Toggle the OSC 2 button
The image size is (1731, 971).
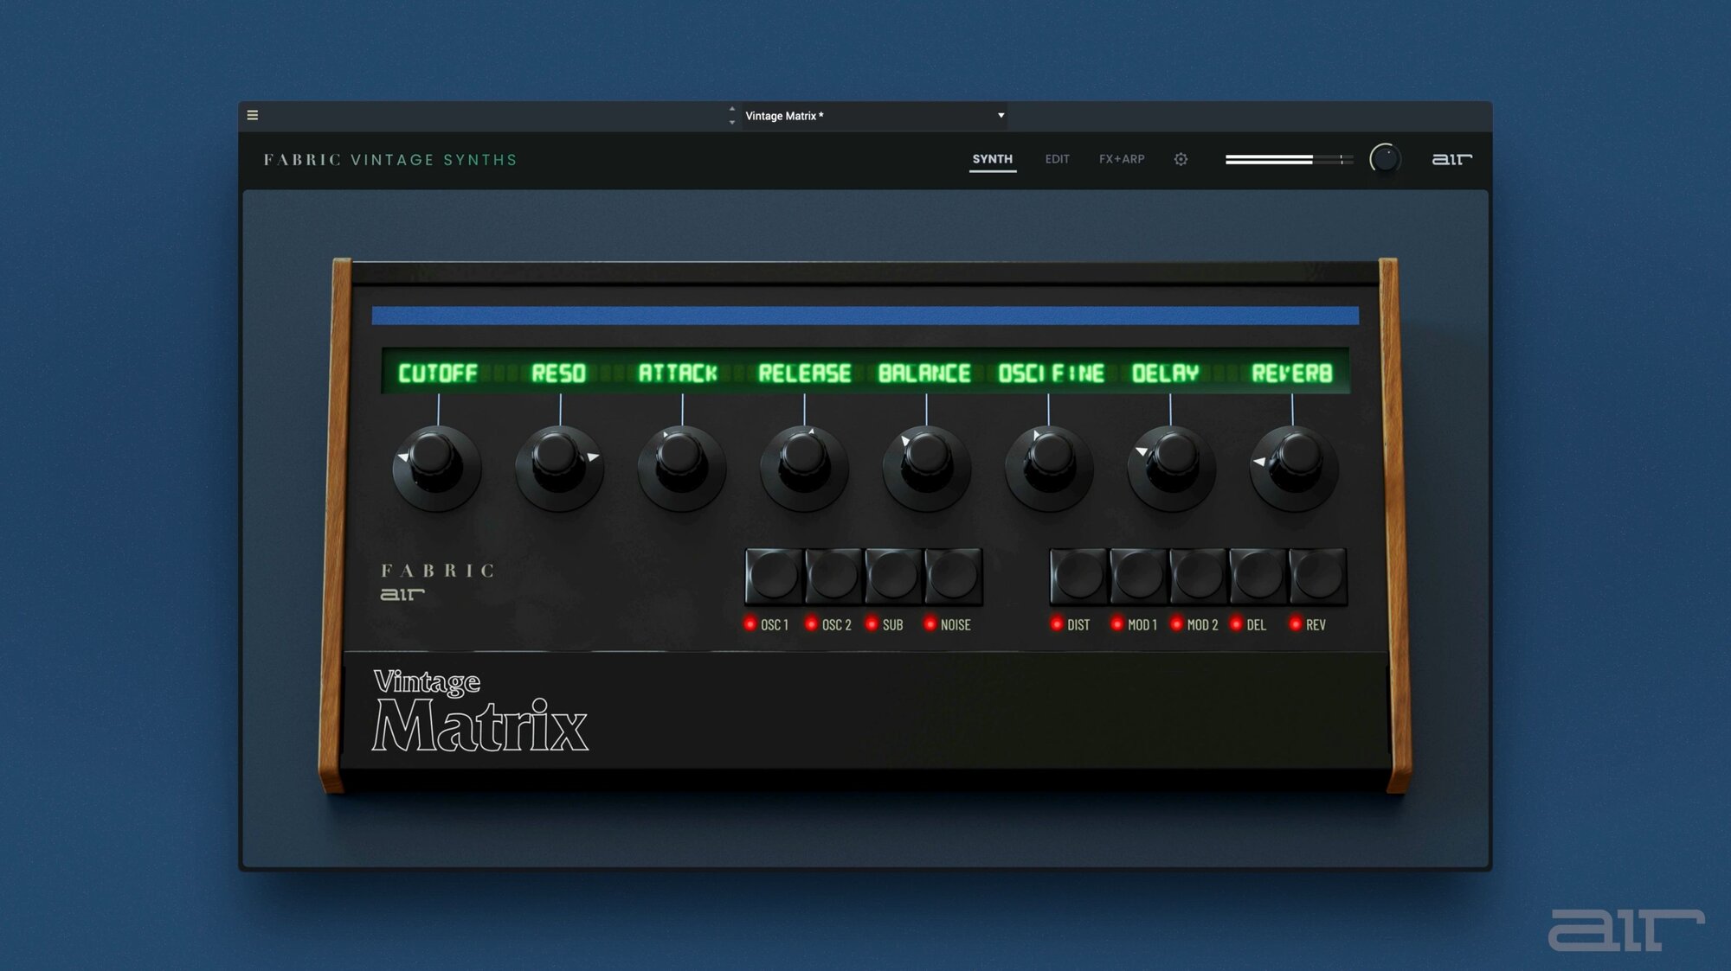tap(833, 576)
